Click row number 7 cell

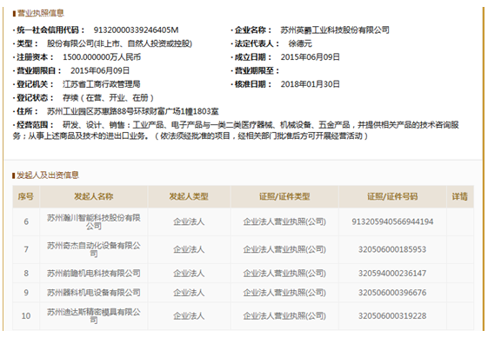(x=26, y=249)
